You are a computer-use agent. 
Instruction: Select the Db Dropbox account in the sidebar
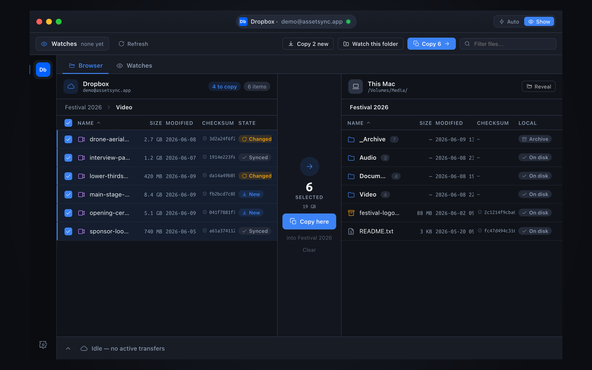point(43,70)
